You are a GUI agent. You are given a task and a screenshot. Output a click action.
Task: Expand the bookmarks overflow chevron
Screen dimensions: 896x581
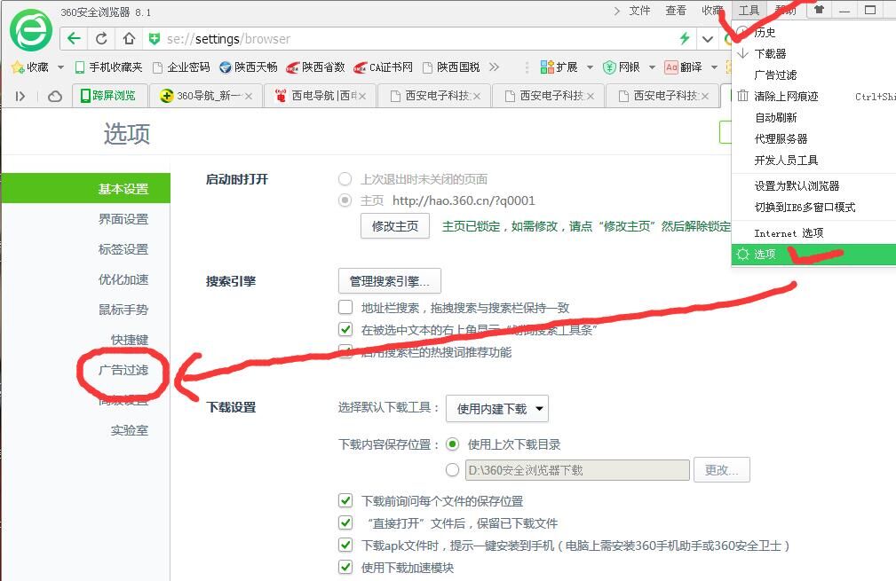coord(494,67)
